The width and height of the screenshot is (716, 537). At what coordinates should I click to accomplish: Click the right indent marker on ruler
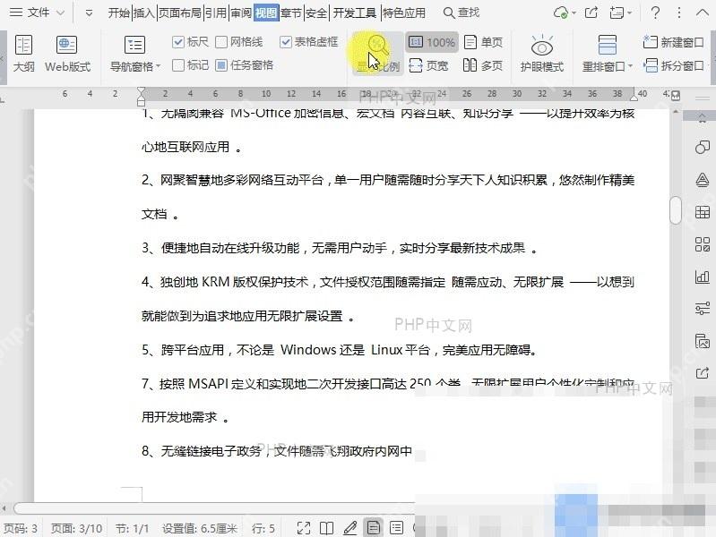(634, 97)
